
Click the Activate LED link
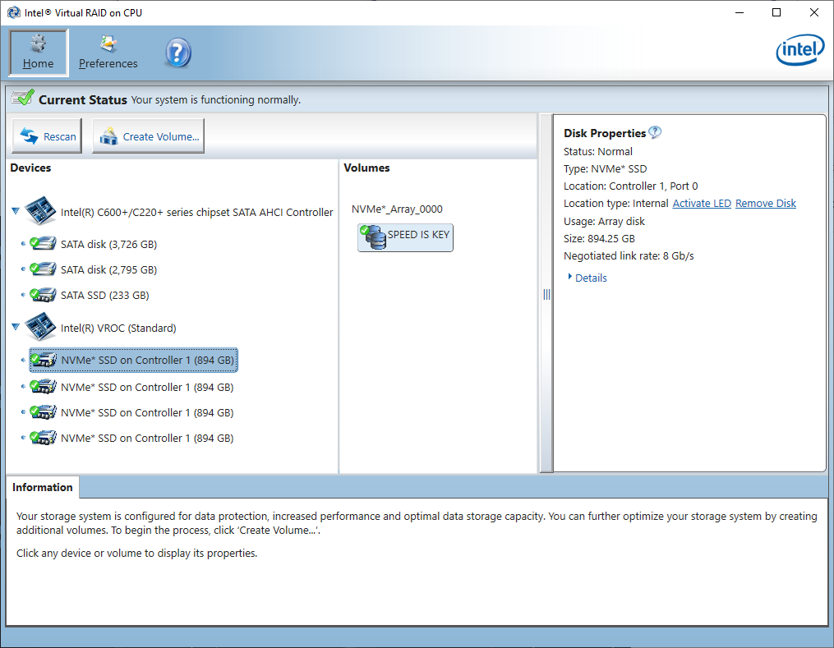click(x=701, y=204)
